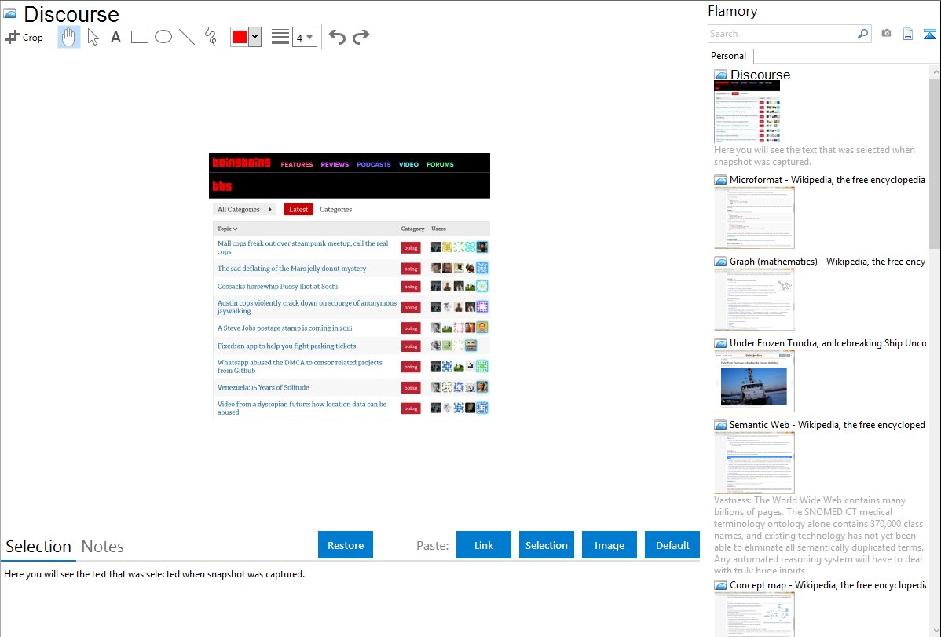
Task: Click the FORUMS menu in snapshot
Action: coord(440,164)
